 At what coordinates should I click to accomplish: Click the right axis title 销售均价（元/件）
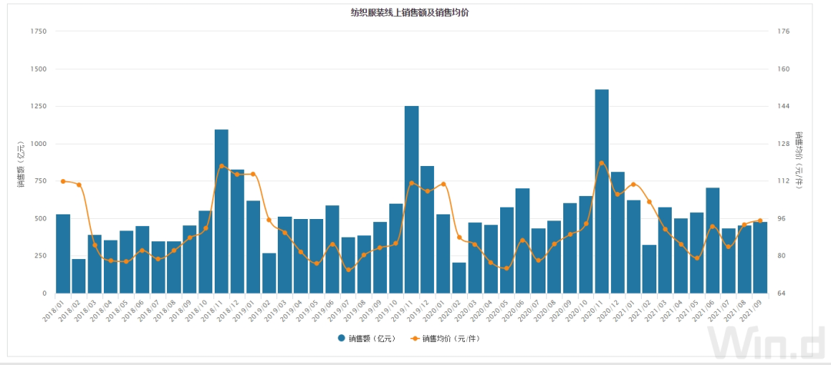click(799, 161)
